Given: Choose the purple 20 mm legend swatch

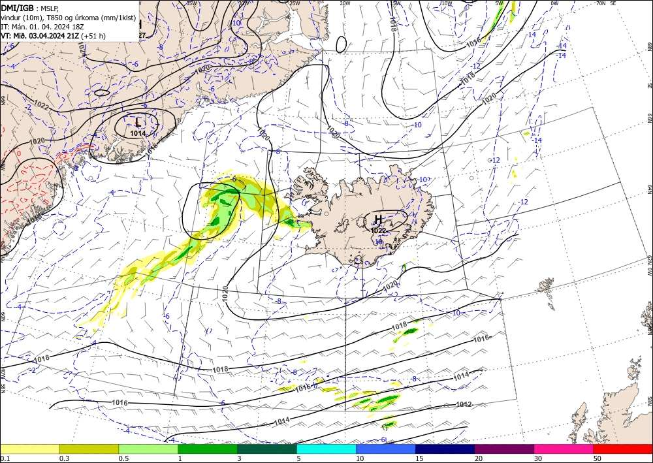Looking at the screenshot, I should pos(504,449).
